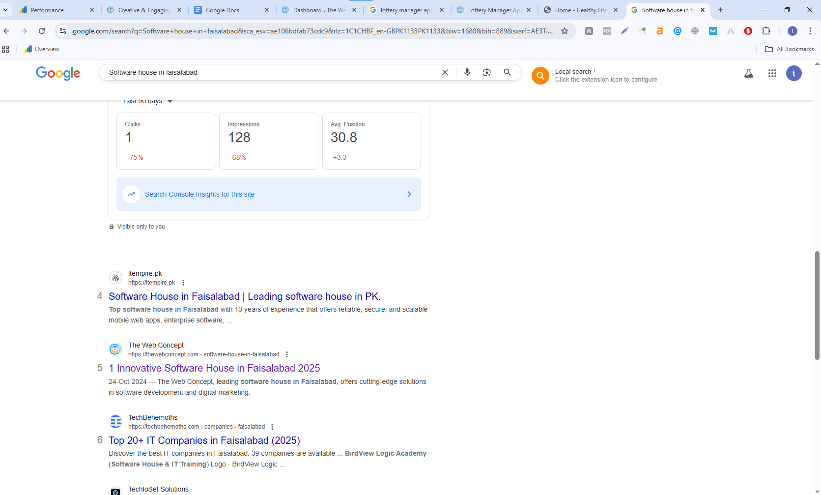Click the orange 'a' extension icon
The height and width of the screenshot is (495, 821).
[660, 31]
